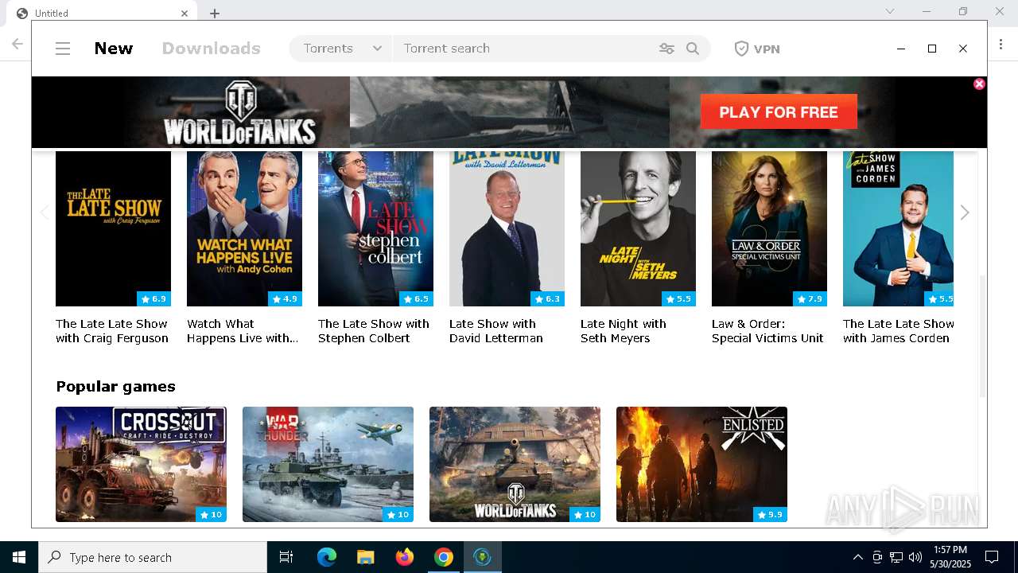Switch to the Downloads tab
Screen dimensions: 1018x573
[x=211, y=49]
